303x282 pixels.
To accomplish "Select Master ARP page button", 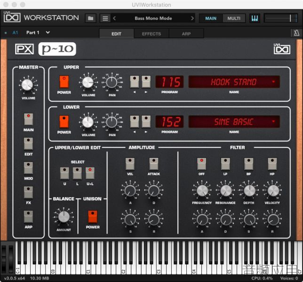I will click(x=28, y=217).
